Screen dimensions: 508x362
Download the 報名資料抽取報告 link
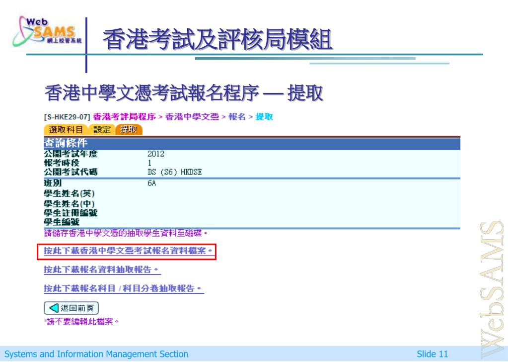(101, 270)
